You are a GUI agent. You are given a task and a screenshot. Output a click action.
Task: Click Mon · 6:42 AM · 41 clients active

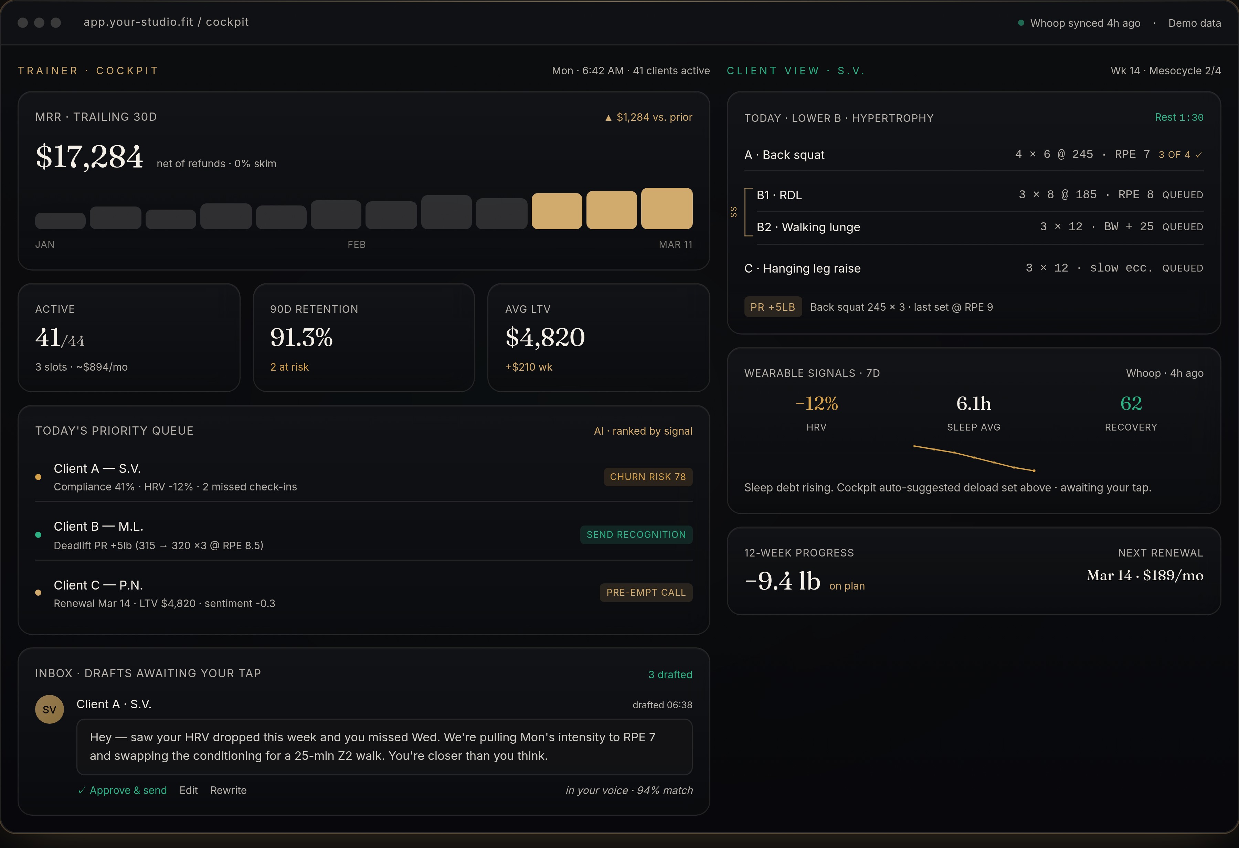point(631,71)
